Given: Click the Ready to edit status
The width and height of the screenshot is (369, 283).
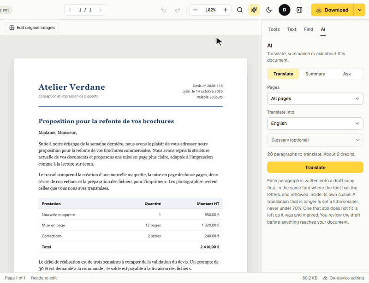Looking at the screenshot, I should pyautogui.click(x=44, y=278).
